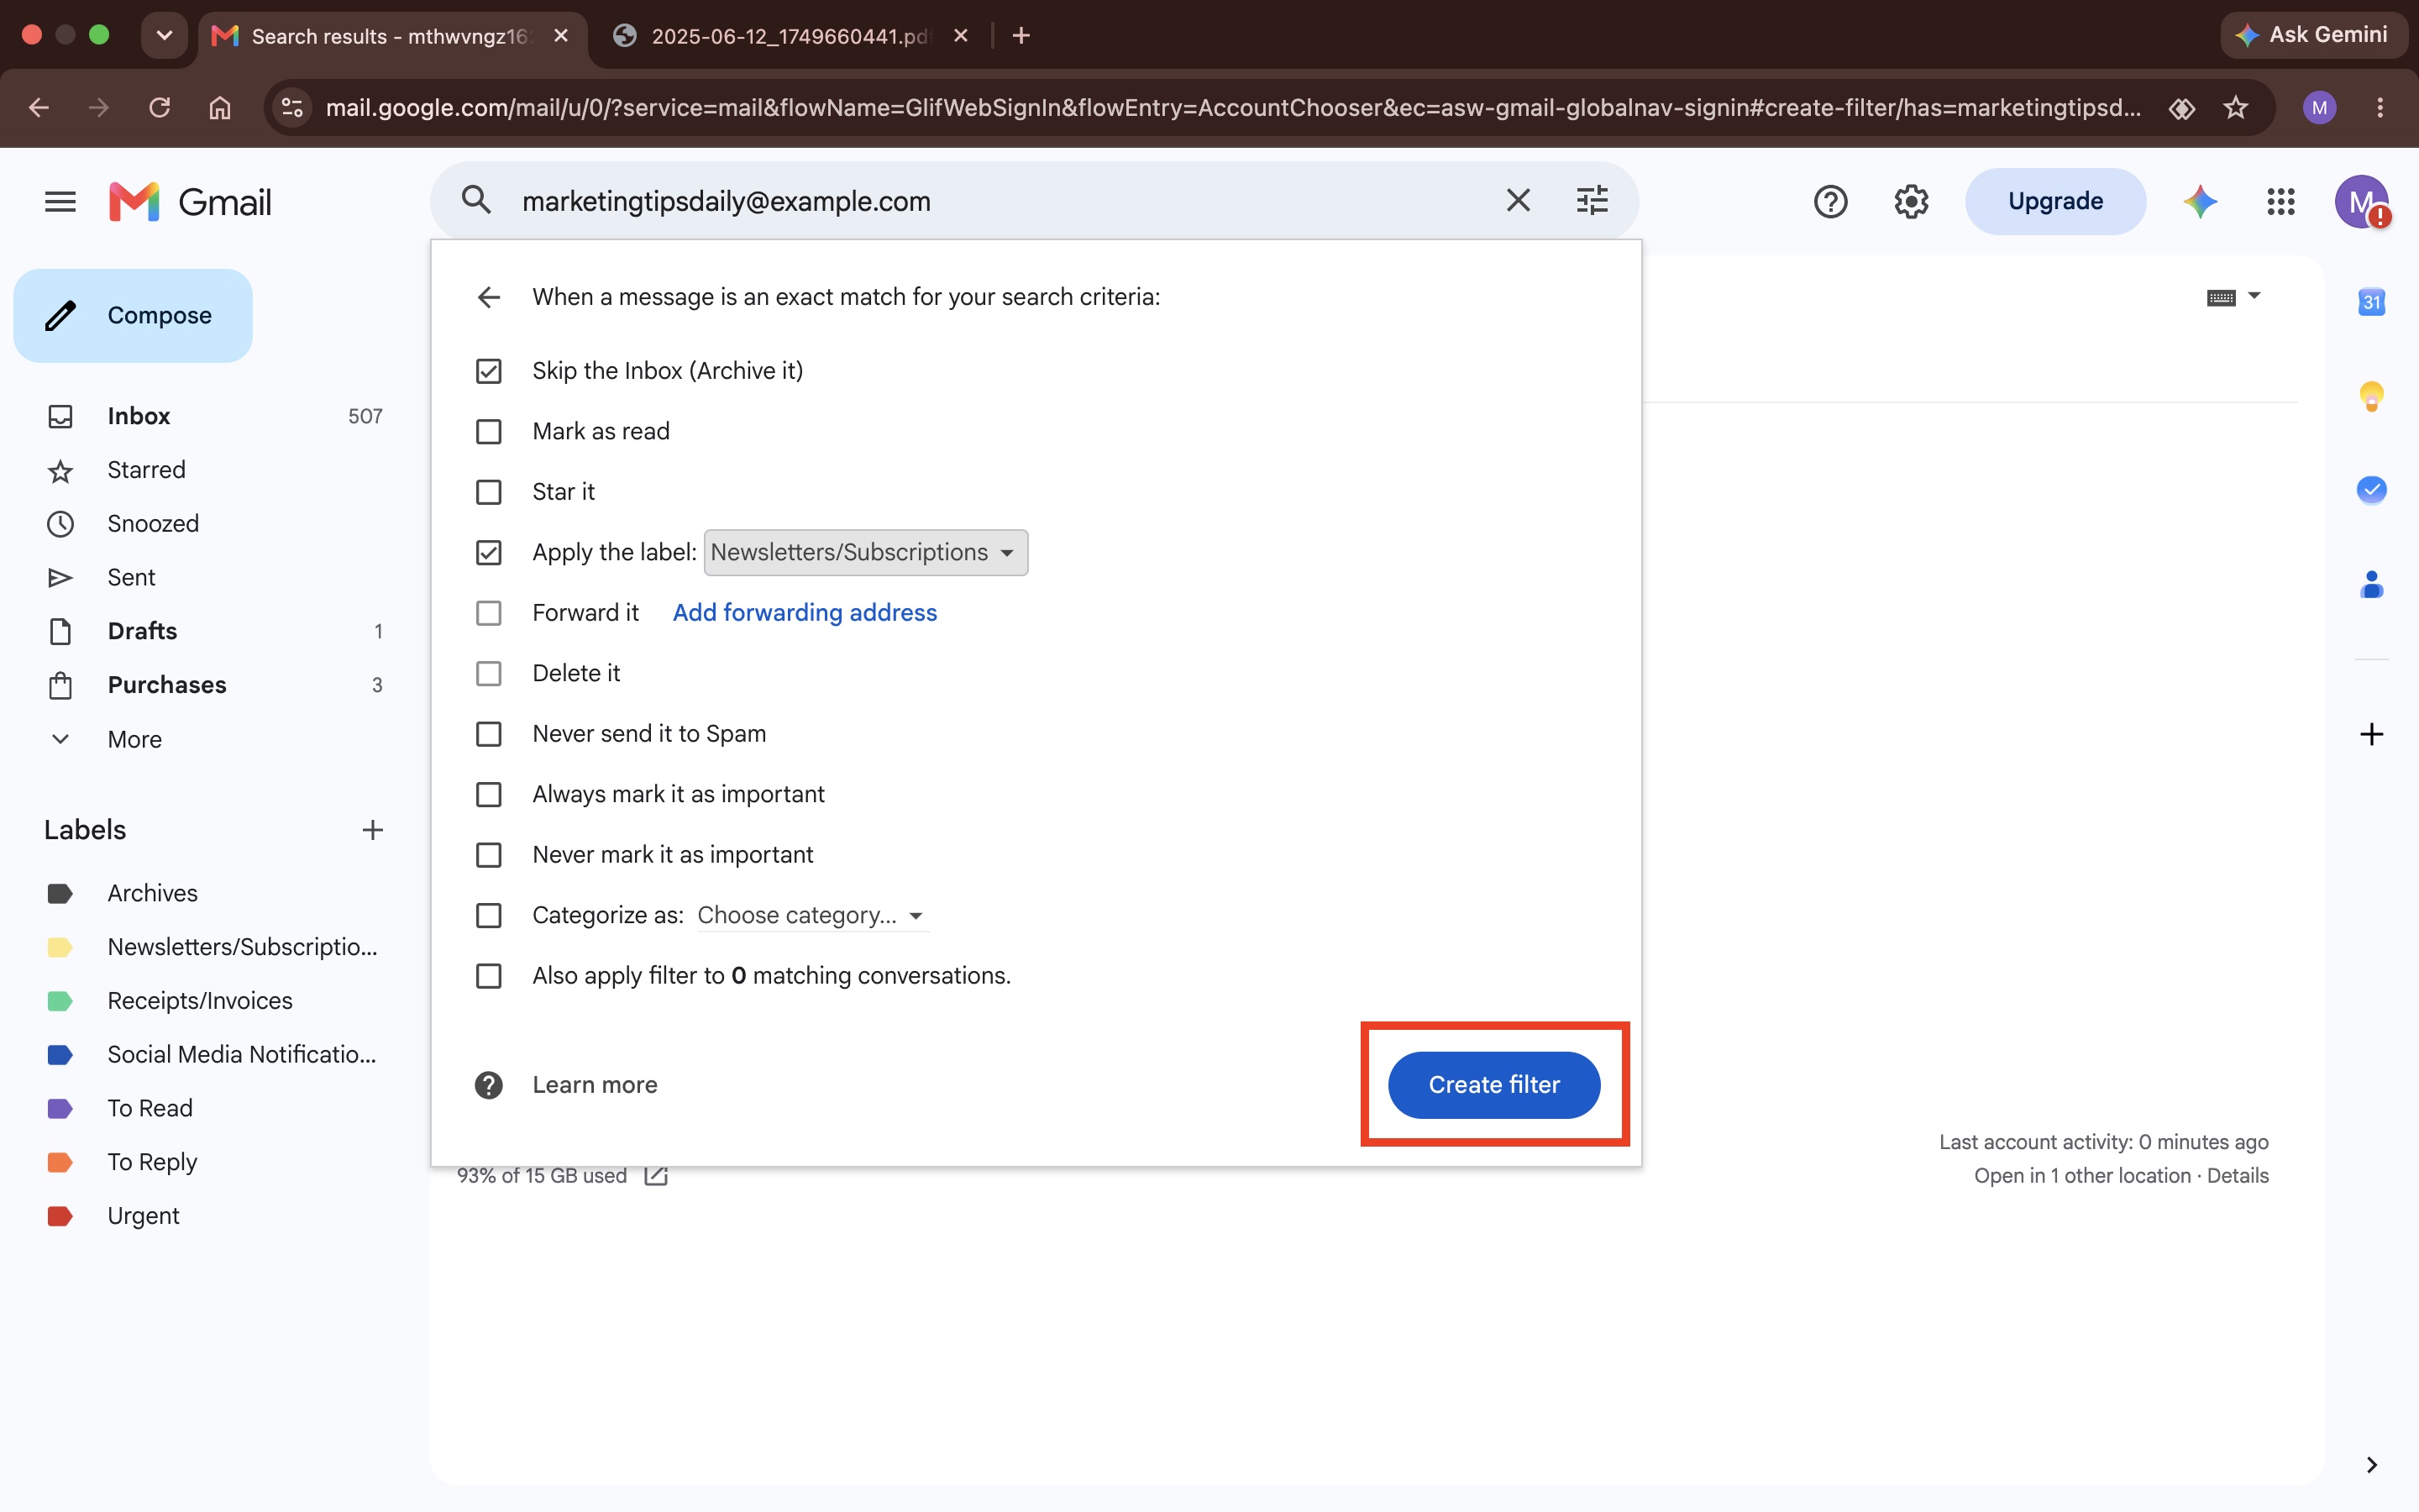Go back using the filter dialog arrow
The height and width of the screenshot is (1512, 2419).
coord(488,297)
